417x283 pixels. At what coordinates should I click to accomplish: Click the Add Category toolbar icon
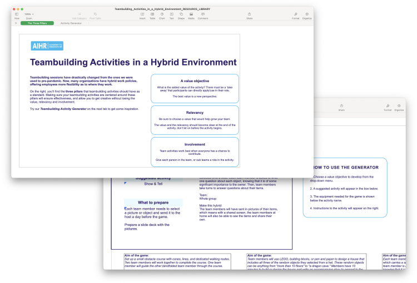pos(80,14)
